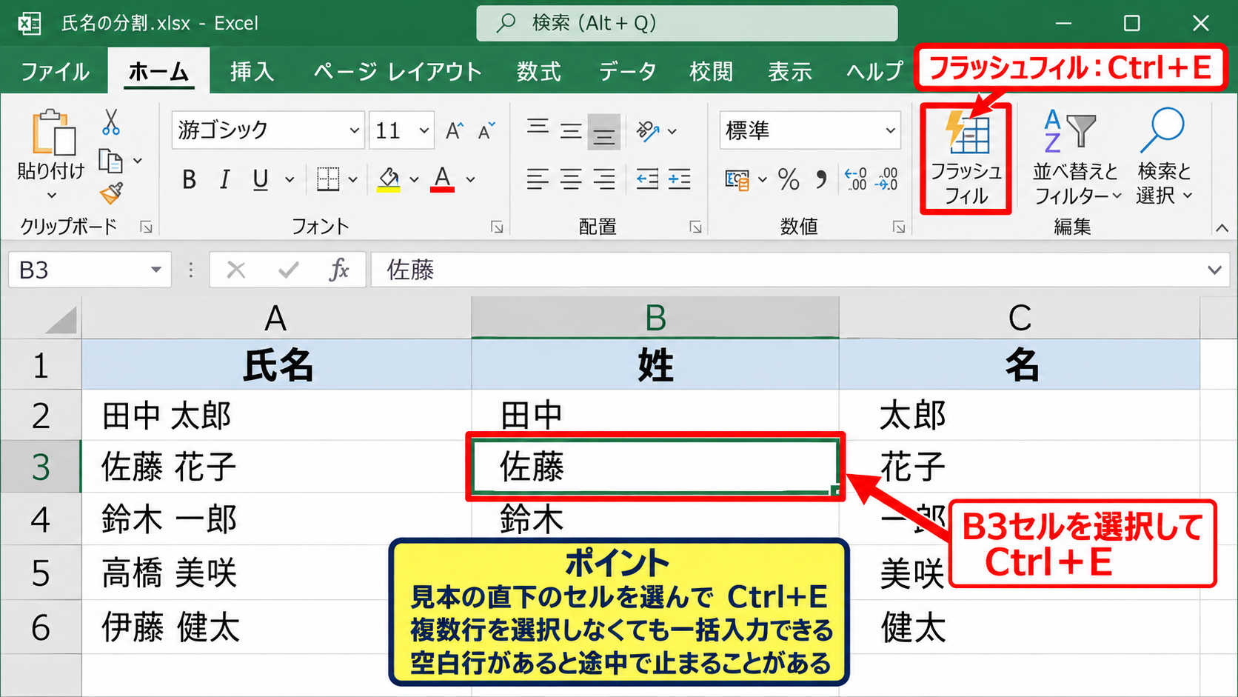Viewport: 1238px width, 697px height.
Task: Open the number format dropdown 標準
Action: coord(890,131)
